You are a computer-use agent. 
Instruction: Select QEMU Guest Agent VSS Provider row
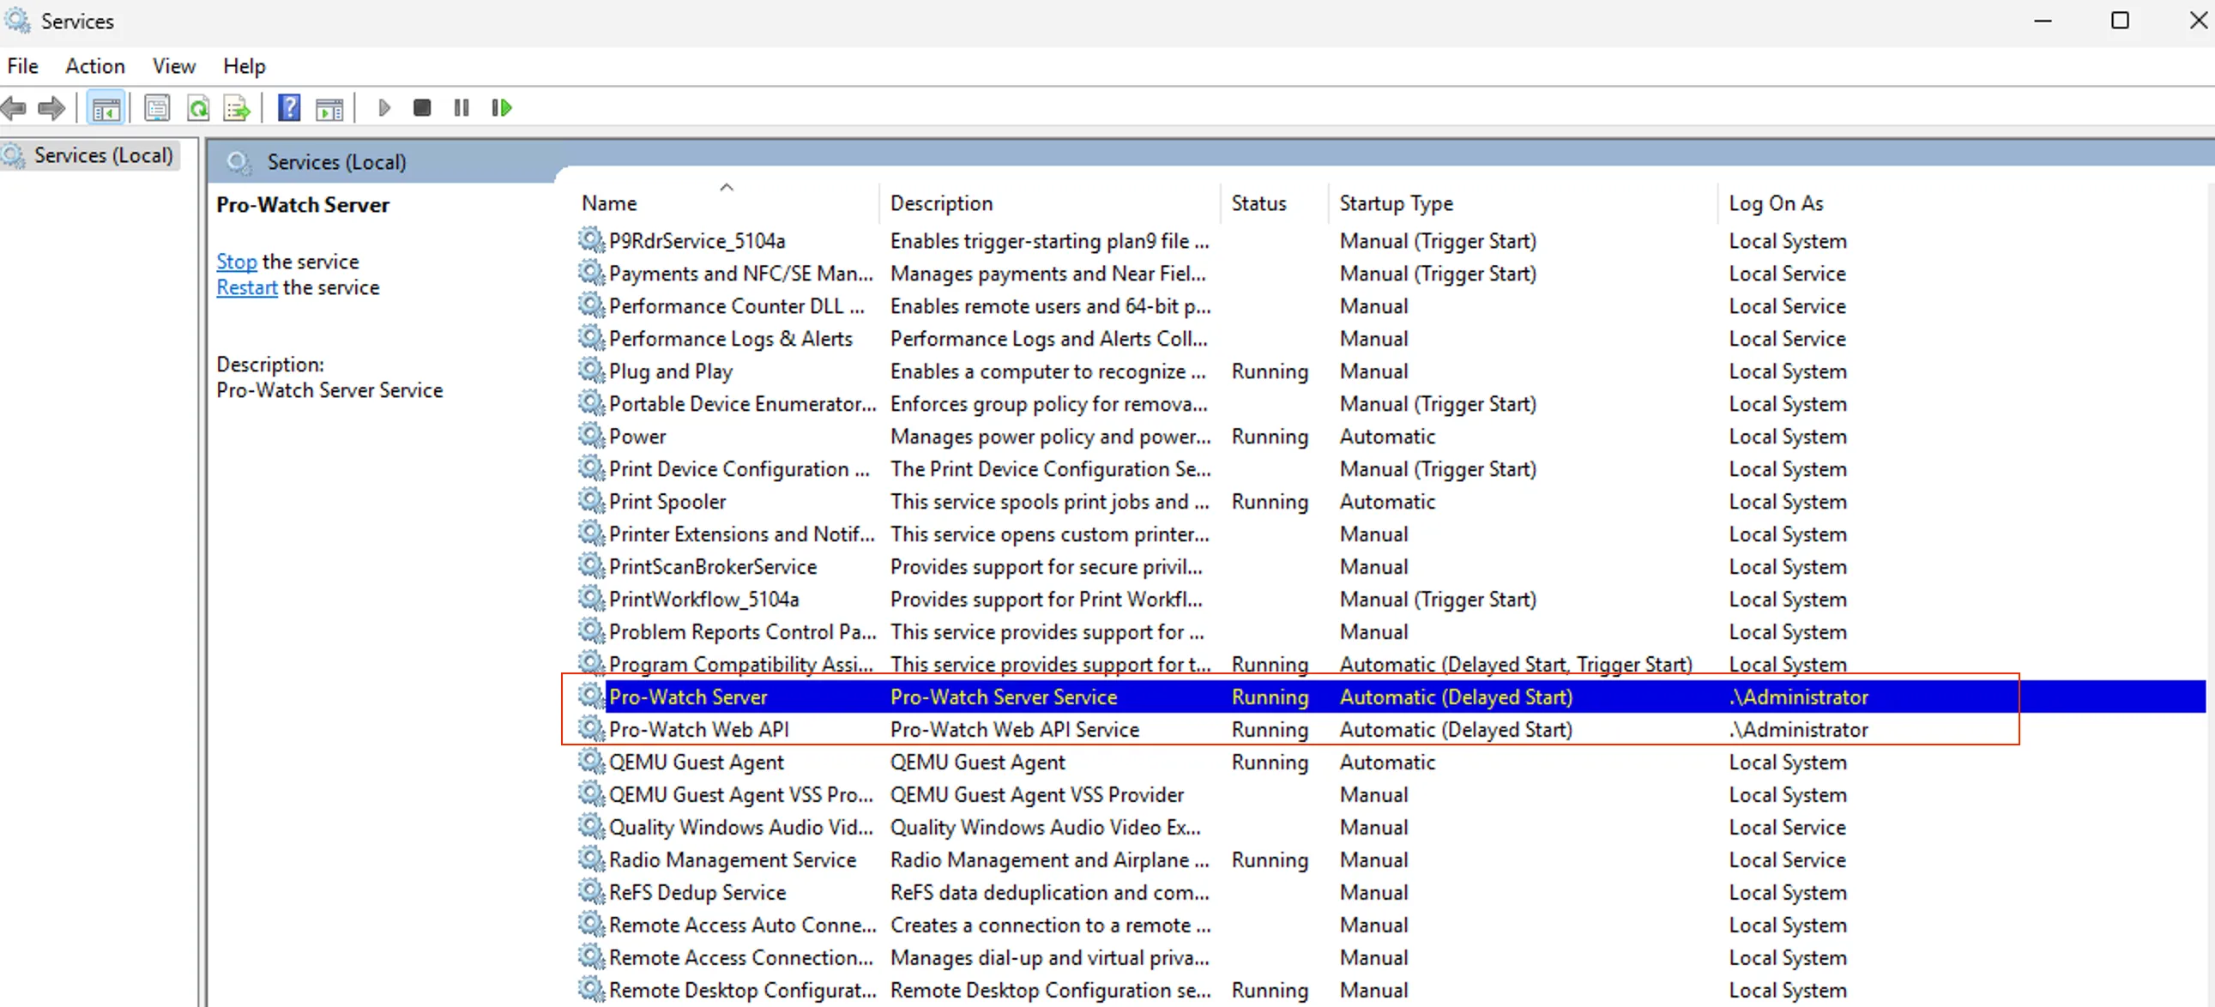point(1390,793)
